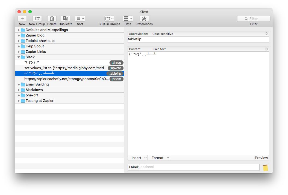
Task: Select the set values_list snippet
Action: click(x=70, y=68)
